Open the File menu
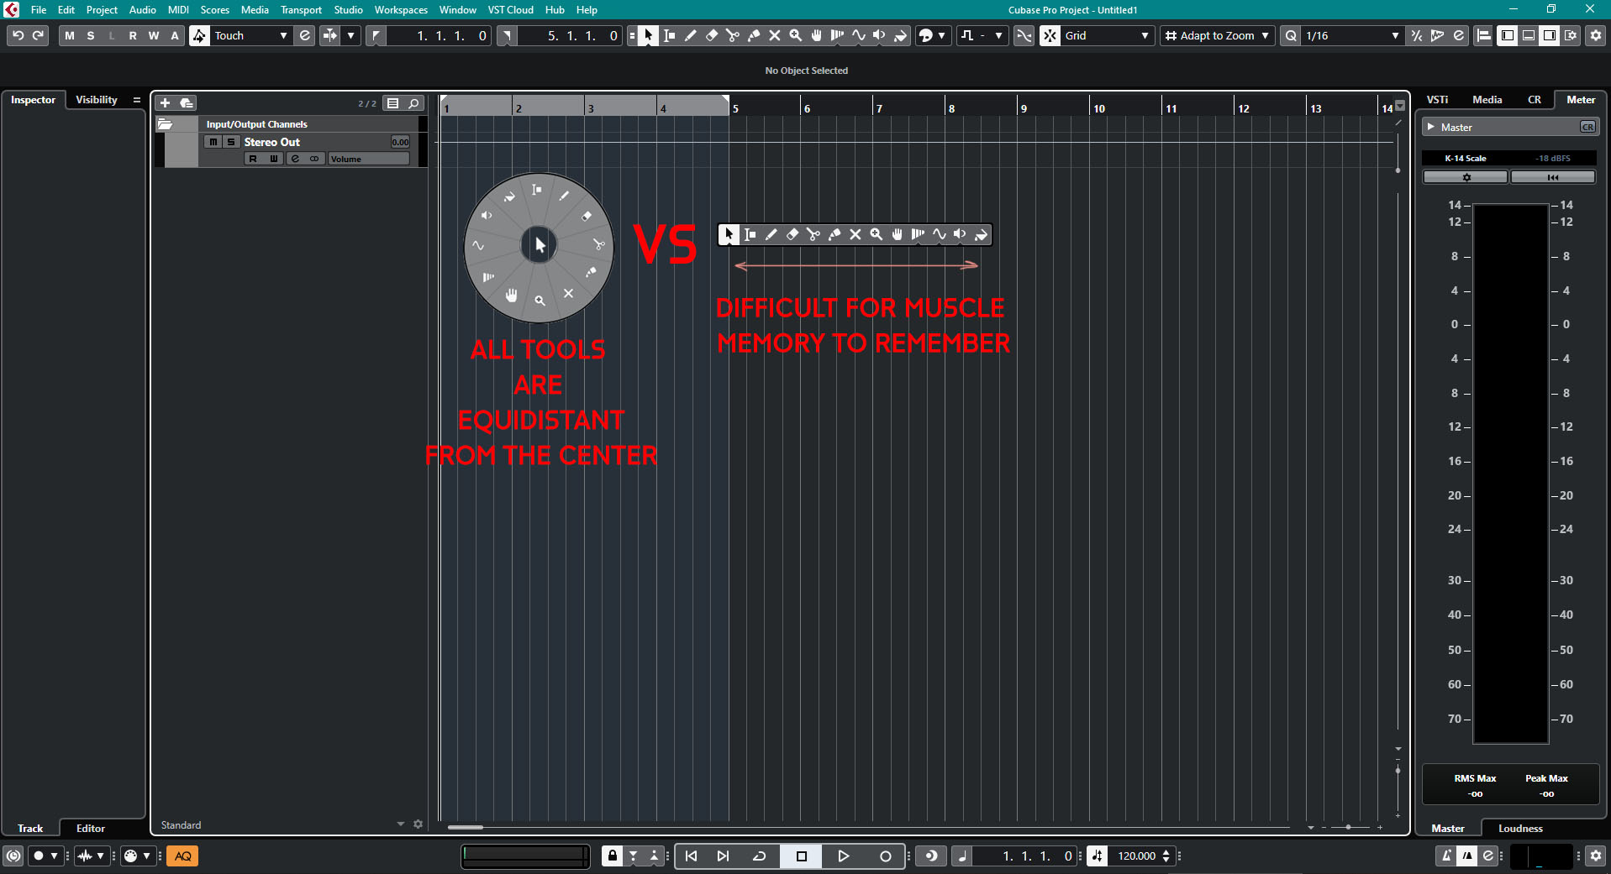 tap(39, 10)
